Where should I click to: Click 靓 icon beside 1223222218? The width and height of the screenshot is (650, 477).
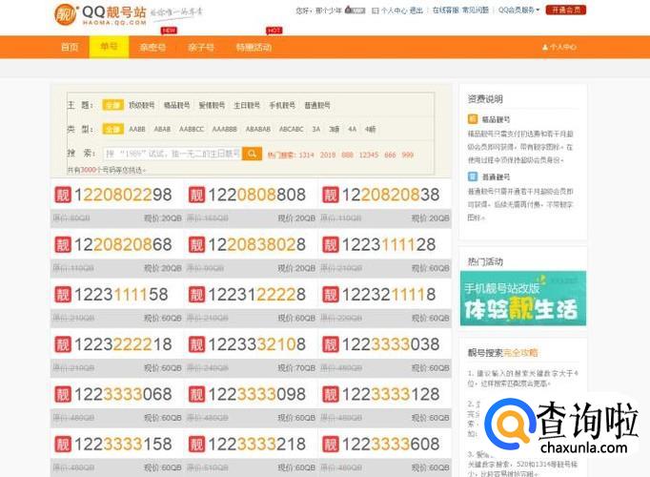pyautogui.click(x=63, y=344)
